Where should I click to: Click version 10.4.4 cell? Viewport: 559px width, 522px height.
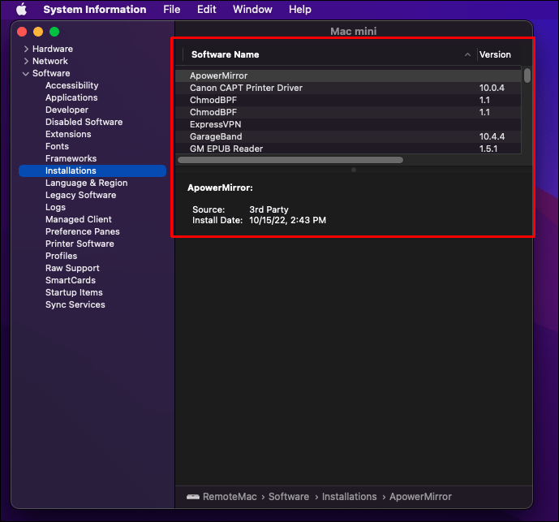(492, 136)
